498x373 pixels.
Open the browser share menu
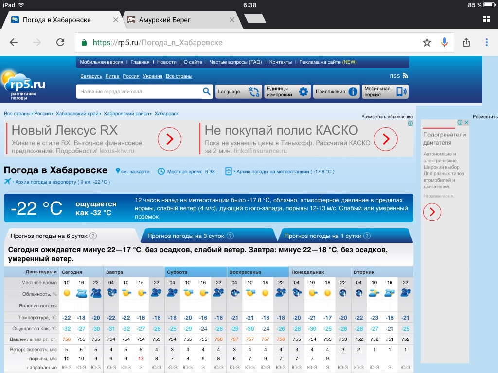click(x=466, y=42)
